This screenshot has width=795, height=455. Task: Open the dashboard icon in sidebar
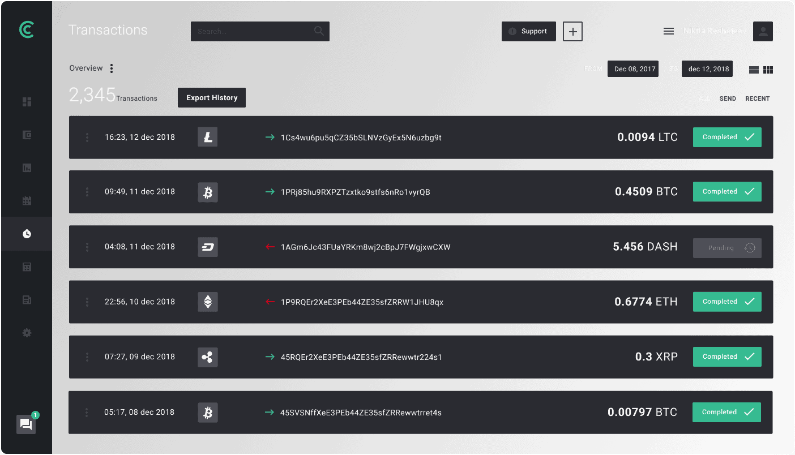(27, 102)
